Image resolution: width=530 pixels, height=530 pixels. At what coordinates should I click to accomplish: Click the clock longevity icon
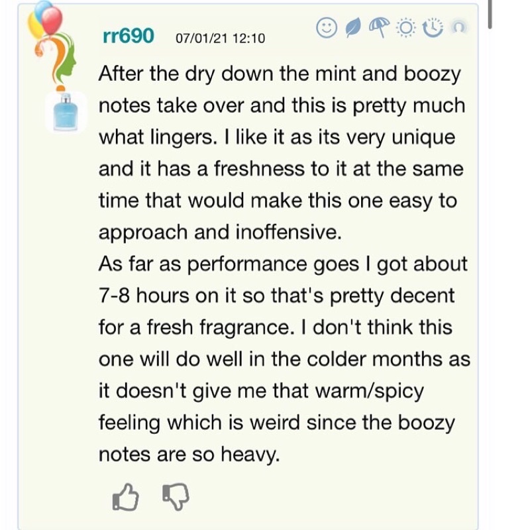coord(433,28)
